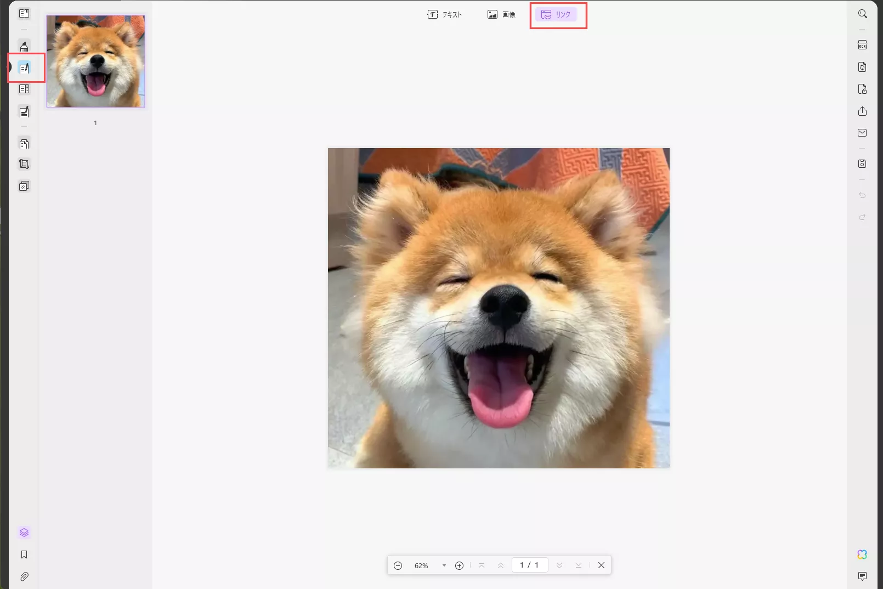Select the Crop Pages tool
The width and height of the screenshot is (883, 589).
click(24, 164)
